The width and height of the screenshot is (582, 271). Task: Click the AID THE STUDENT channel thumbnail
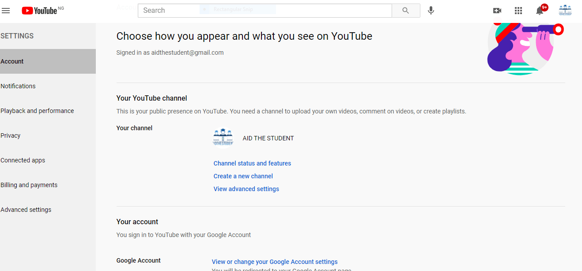[223, 137]
